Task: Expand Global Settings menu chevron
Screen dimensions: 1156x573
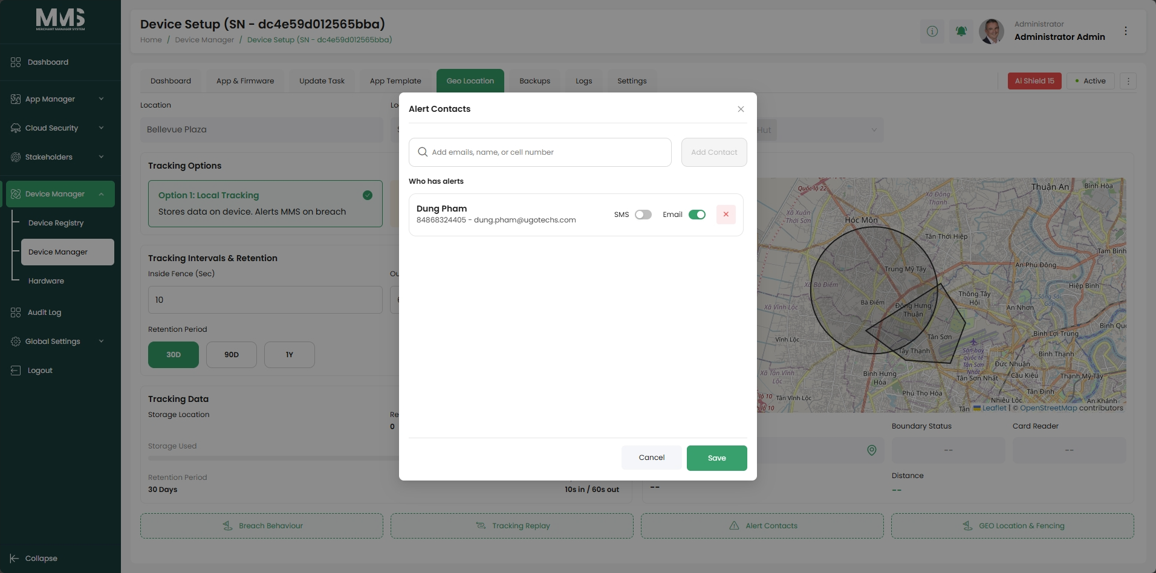Action: click(101, 342)
